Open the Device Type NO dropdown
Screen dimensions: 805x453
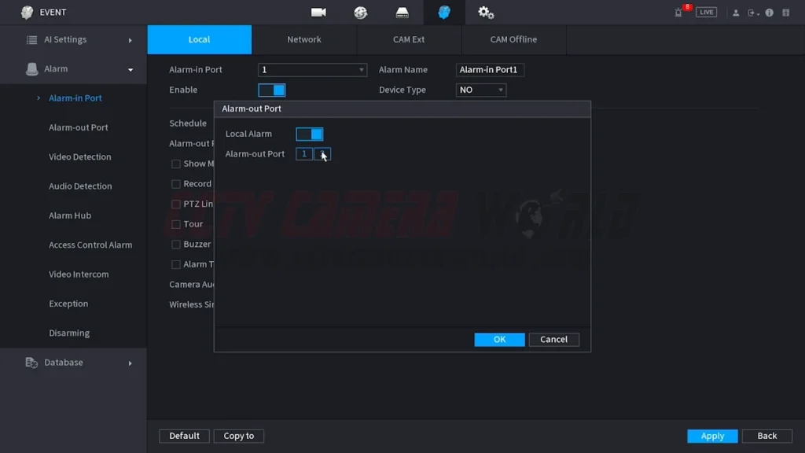[x=481, y=90]
